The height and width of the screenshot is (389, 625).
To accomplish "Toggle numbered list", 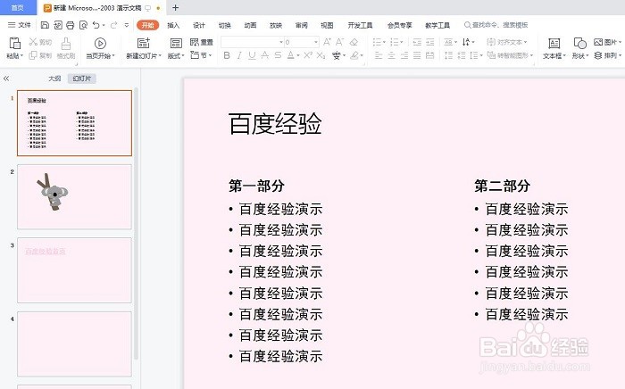I will [396, 42].
